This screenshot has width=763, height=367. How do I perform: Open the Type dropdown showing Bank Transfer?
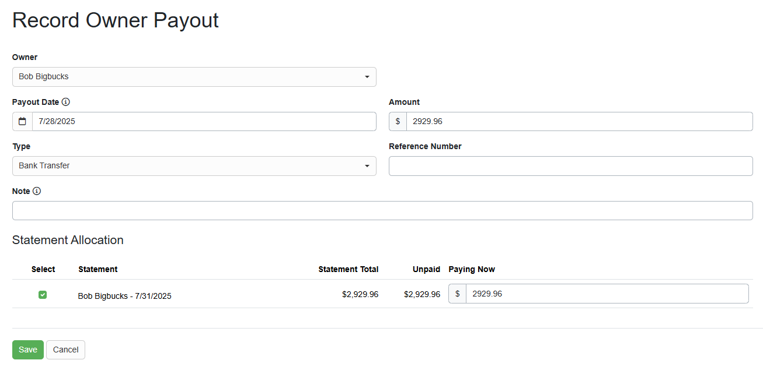click(194, 166)
